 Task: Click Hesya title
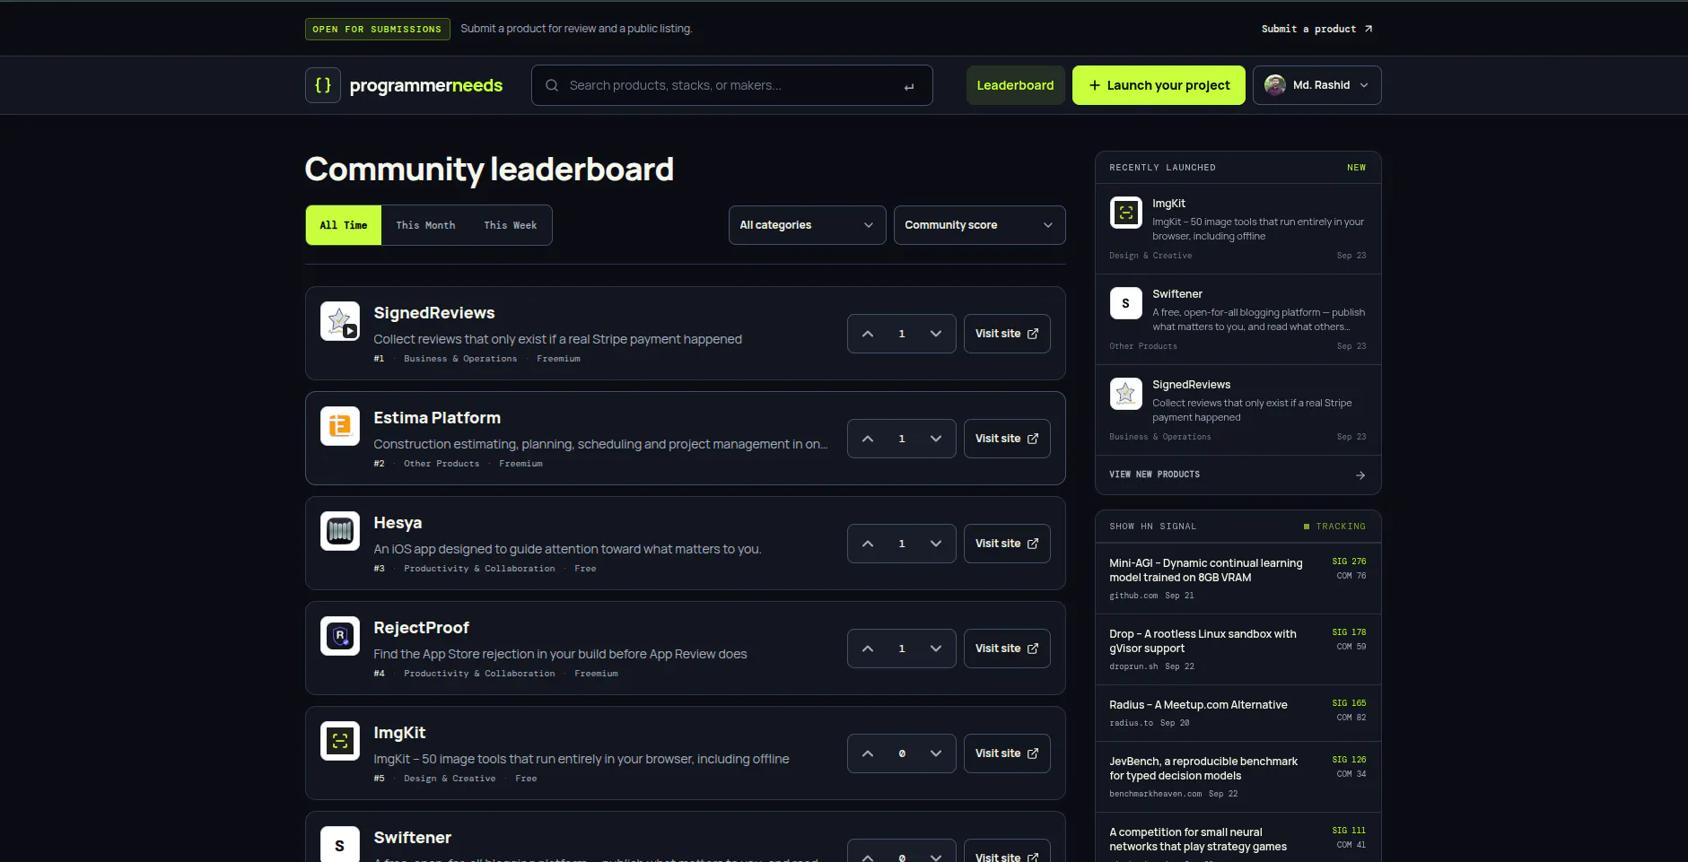[398, 523]
